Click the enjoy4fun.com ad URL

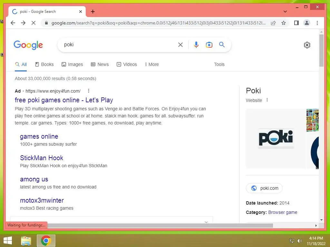53,91
